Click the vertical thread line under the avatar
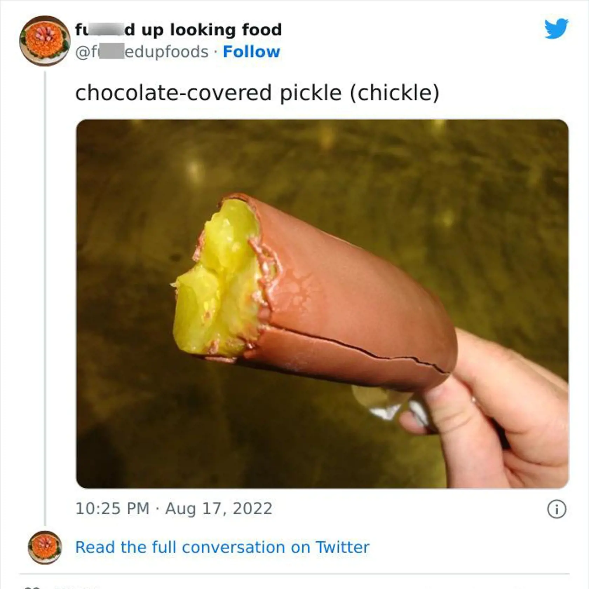The image size is (589, 589). [45, 298]
